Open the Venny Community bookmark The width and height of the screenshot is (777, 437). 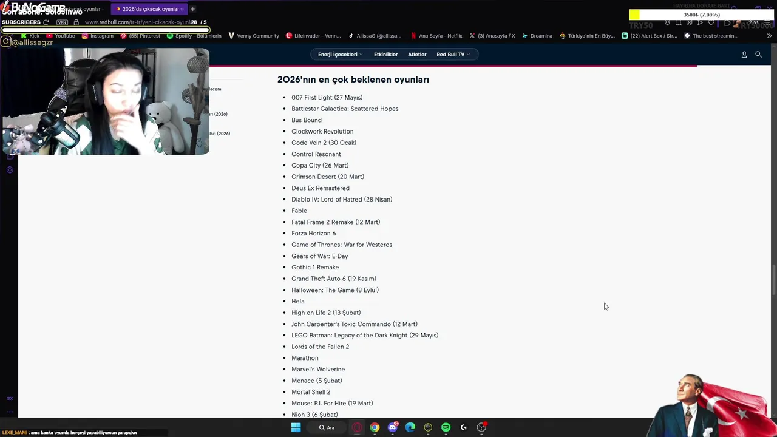click(253, 36)
